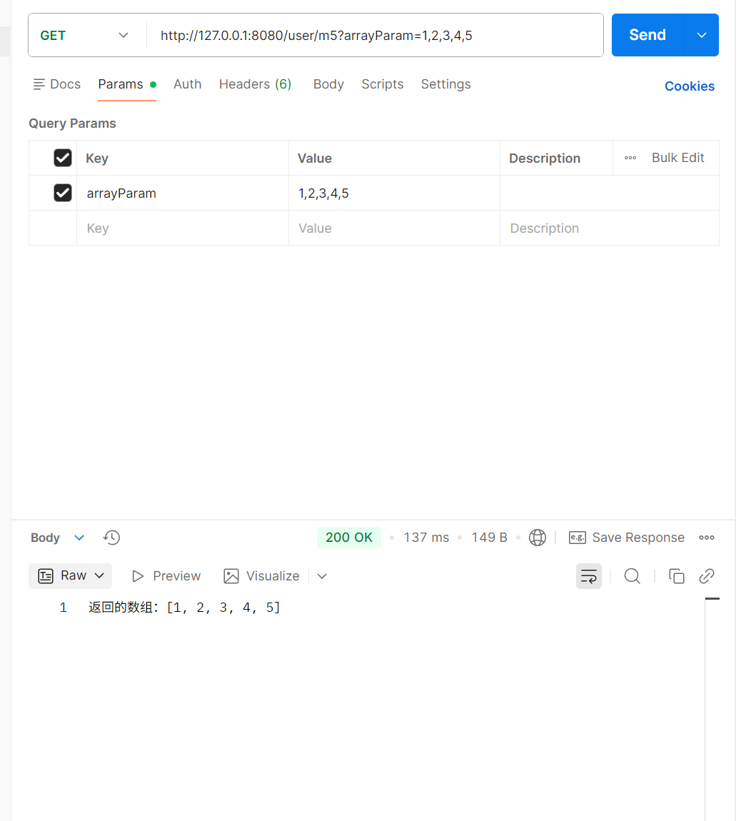Open the GET method dropdown
Screen dimensions: 751x821
85,35
